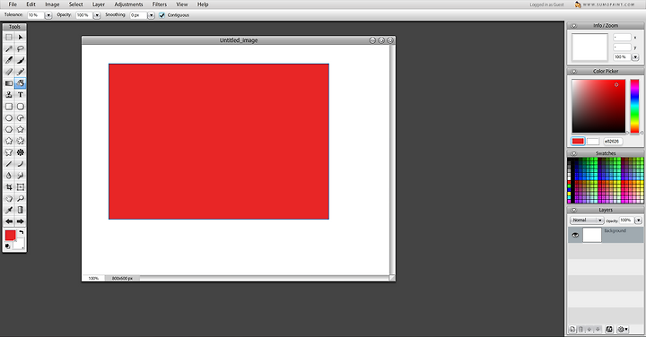The image size is (646, 337).
Task: Select the Smudge tool
Action: click(x=20, y=176)
